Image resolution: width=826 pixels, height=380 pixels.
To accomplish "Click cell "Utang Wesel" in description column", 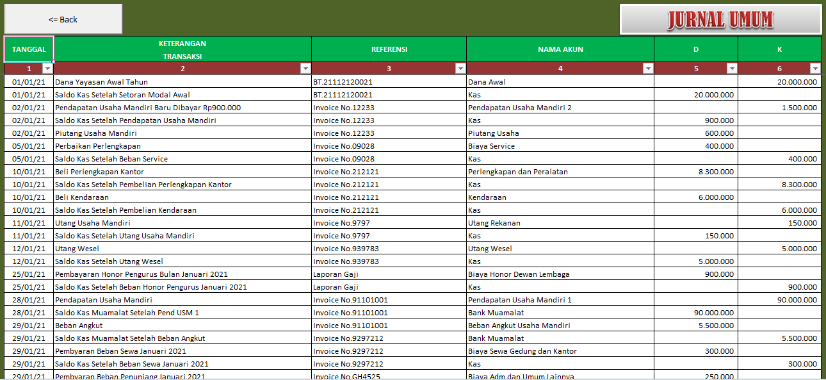I will point(182,249).
